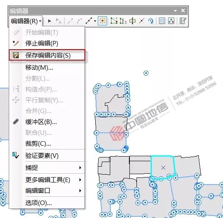This screenshot has height=218, width=223.
Task: Close the 编辑器 toolbar
Action: coord(183,10)
